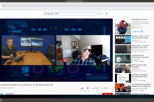Open options menu for NVMe vs. SATA video
The width and height of the screenshot is (154, 102).
[152, 36]
